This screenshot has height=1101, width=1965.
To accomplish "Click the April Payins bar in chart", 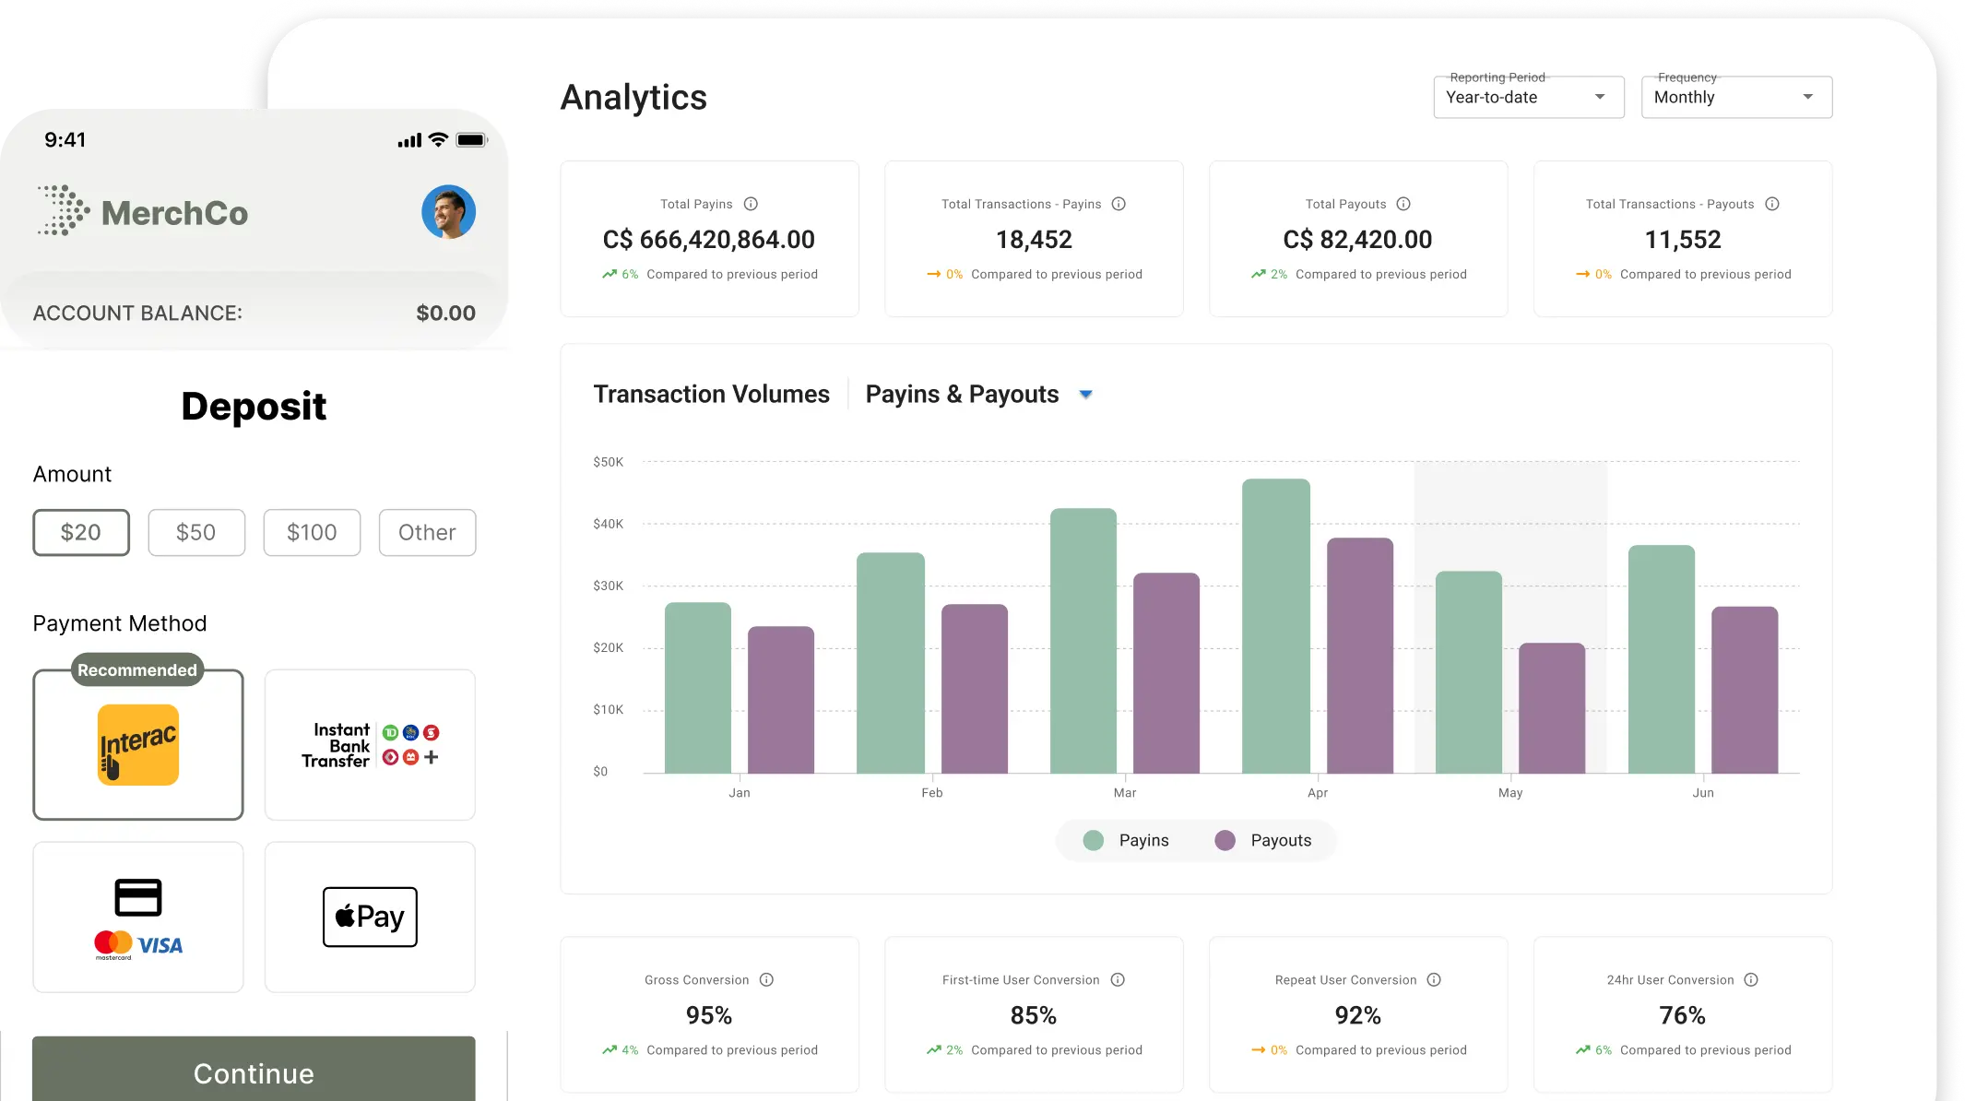I will pos(1275,627).
